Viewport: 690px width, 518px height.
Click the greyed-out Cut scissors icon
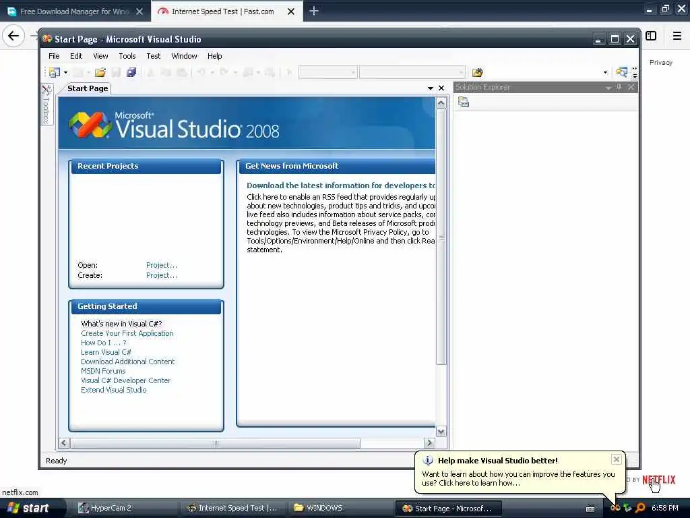pyautogui.click(x=150, y=72)
